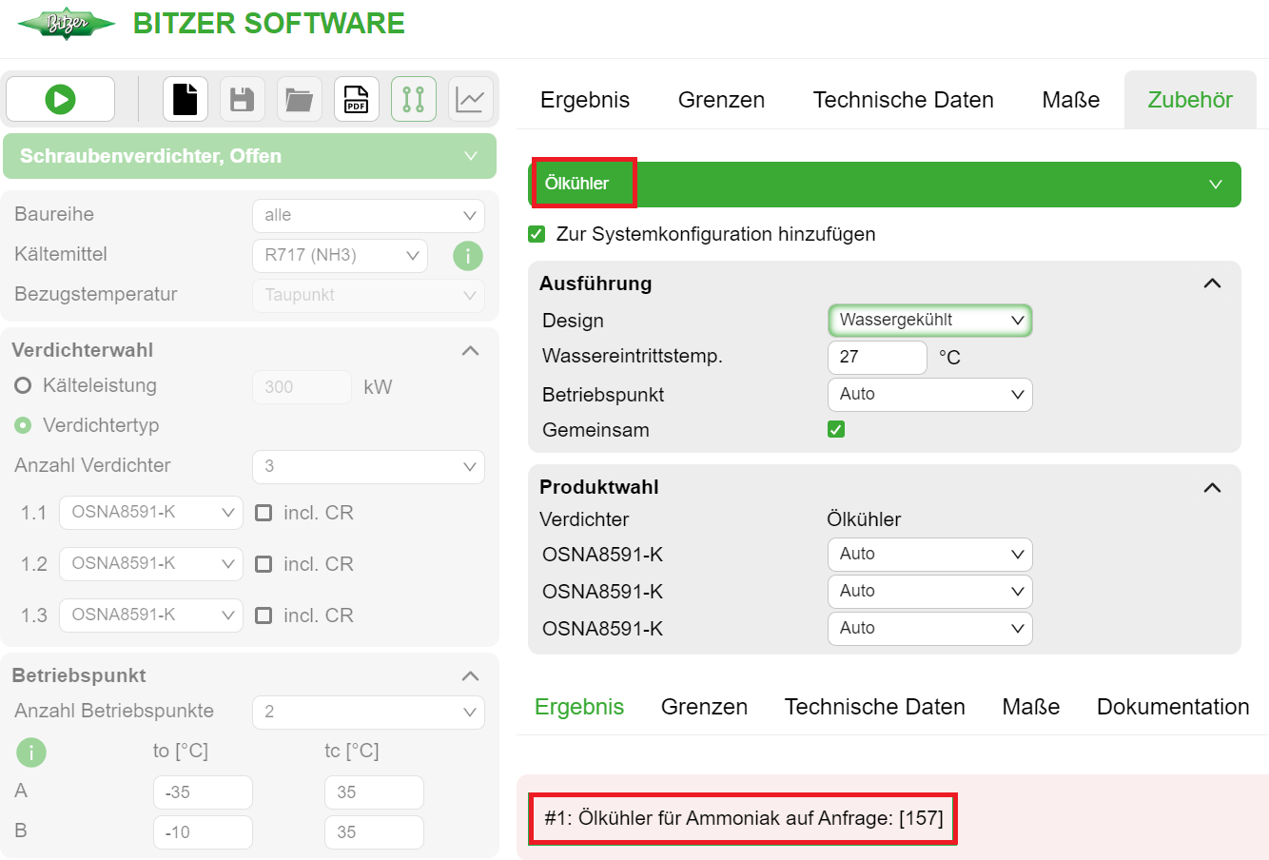
Task: Disable the Gemeinsam checkbox
Action: (x=835, y=429)
